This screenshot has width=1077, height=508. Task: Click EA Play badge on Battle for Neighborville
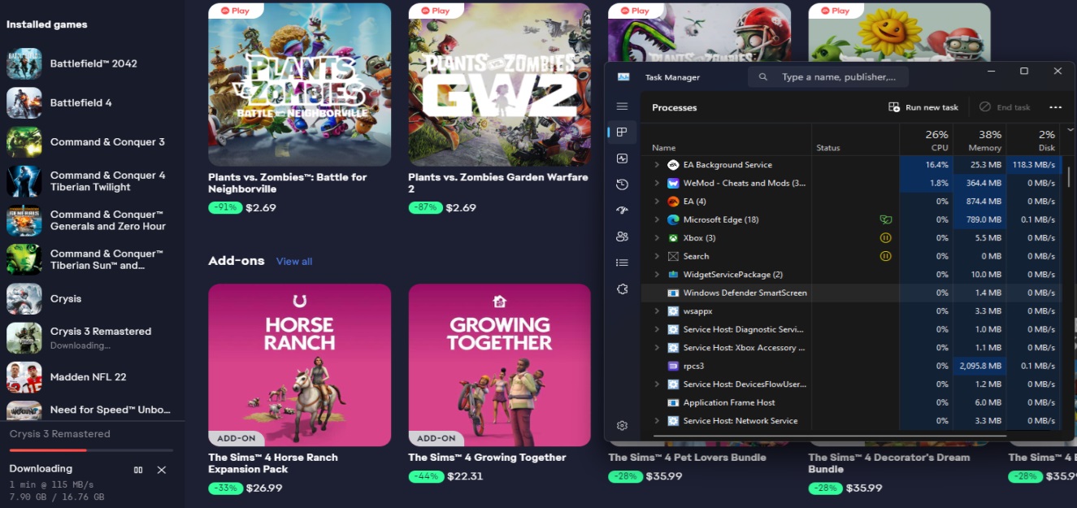[x=236, y=11]
